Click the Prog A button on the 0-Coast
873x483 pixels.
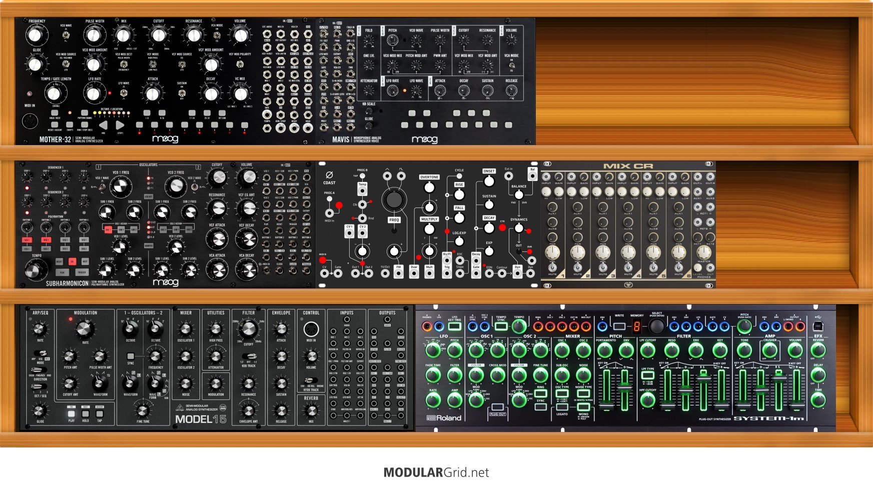(329, 199)
